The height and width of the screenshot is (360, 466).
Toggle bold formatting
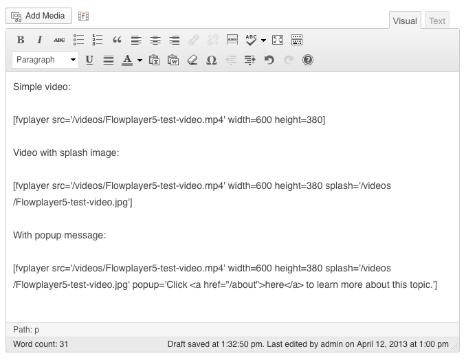coord(21,40)
